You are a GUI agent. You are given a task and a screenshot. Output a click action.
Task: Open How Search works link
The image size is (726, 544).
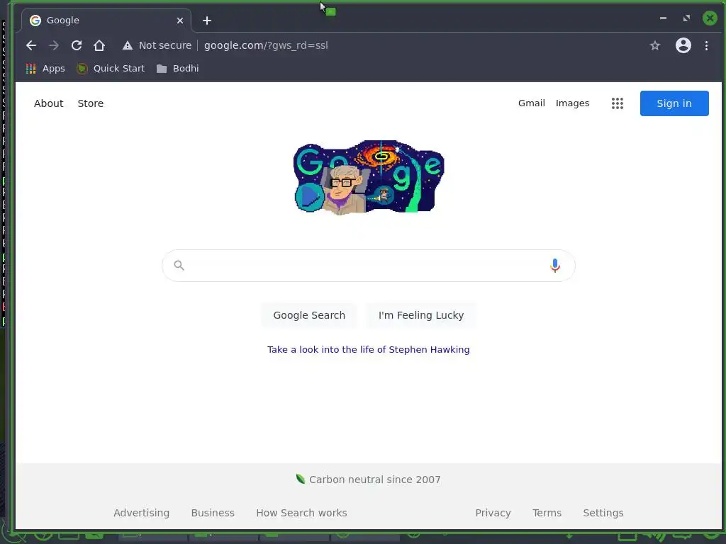301,513
